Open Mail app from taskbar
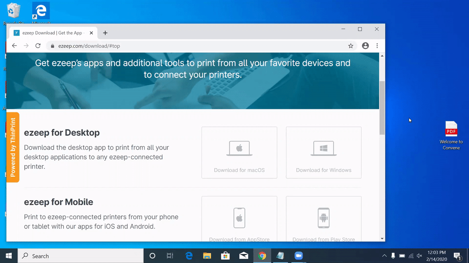Screen dimensions: 469x263 click(244, 256)
